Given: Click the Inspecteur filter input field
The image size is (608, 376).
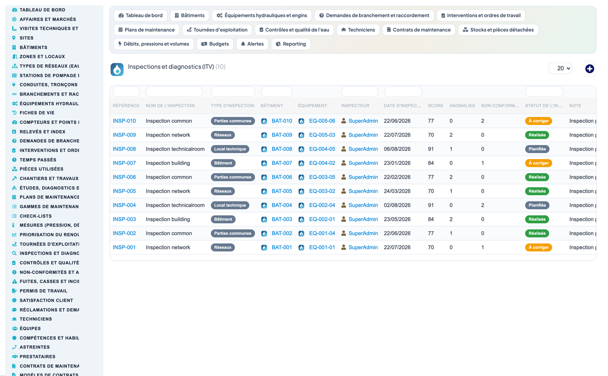Looking at the screenshot, I should 359,91.
